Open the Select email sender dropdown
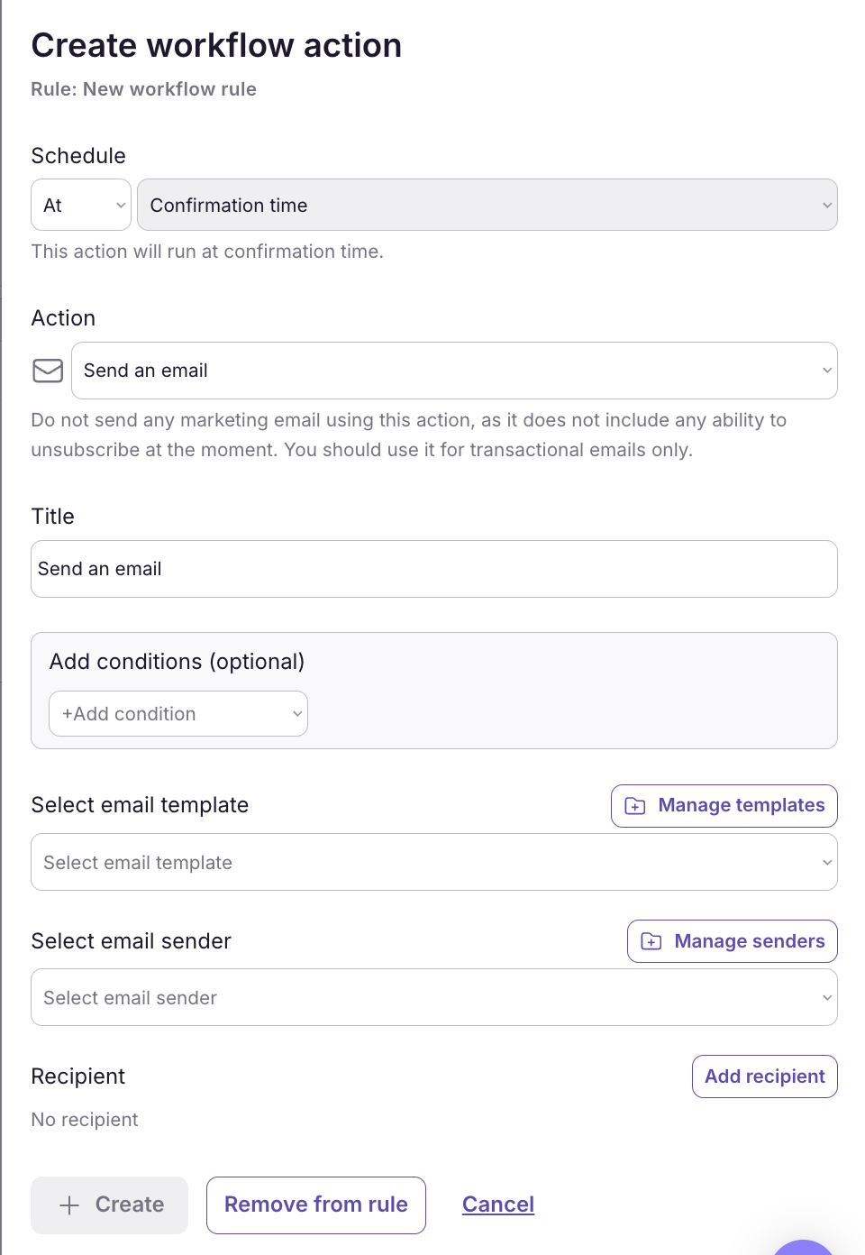The image size is (865, 1255). (x=433, y=997)
